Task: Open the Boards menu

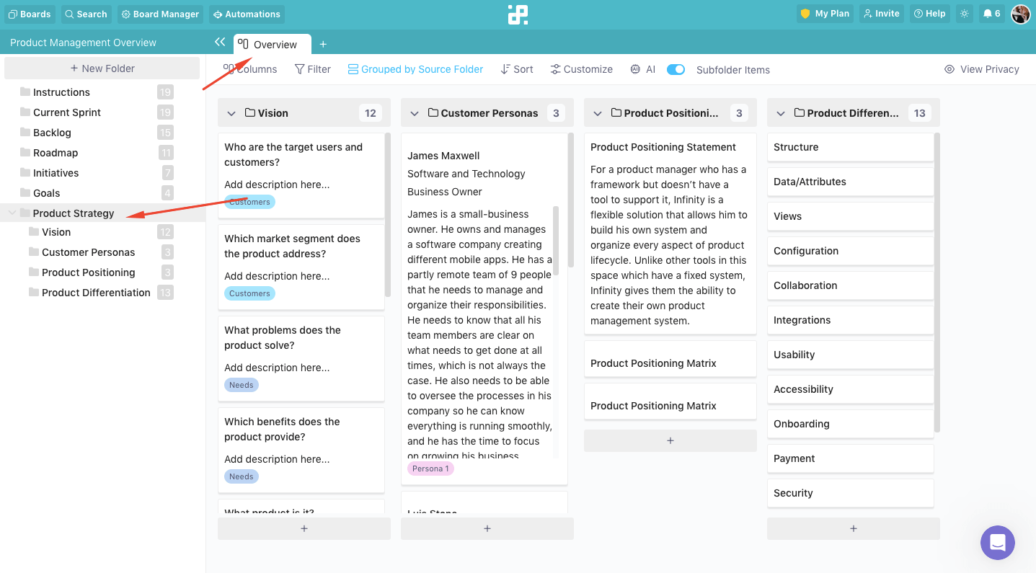Action: click(x=30, y=14)
